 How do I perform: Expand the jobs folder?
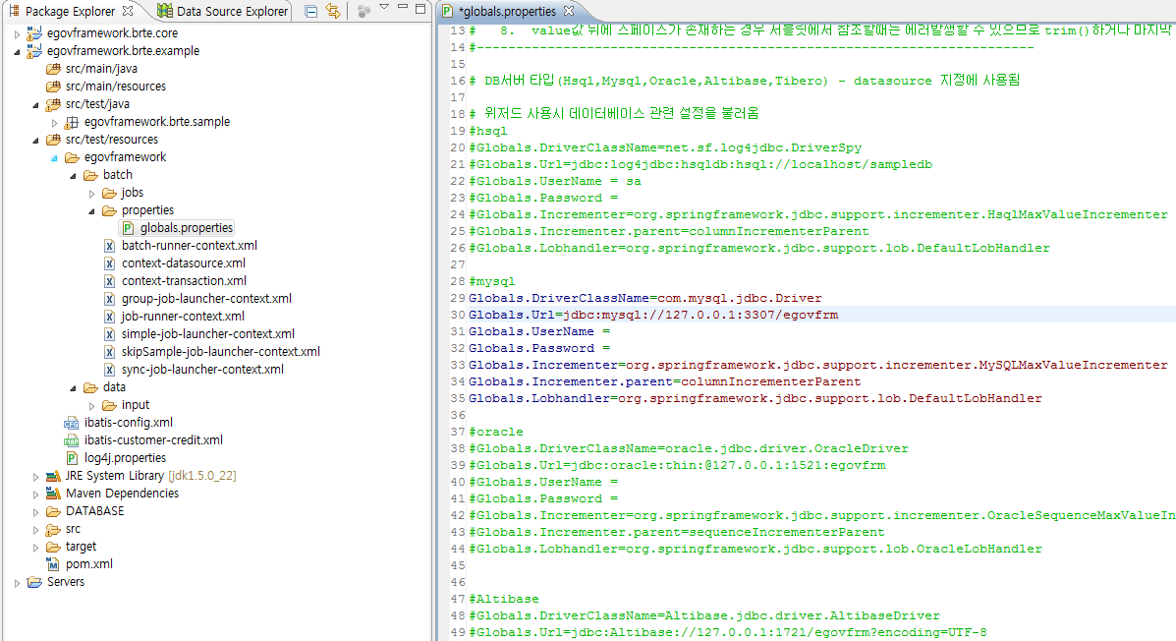pyautogui.click(x=92, y=193)
